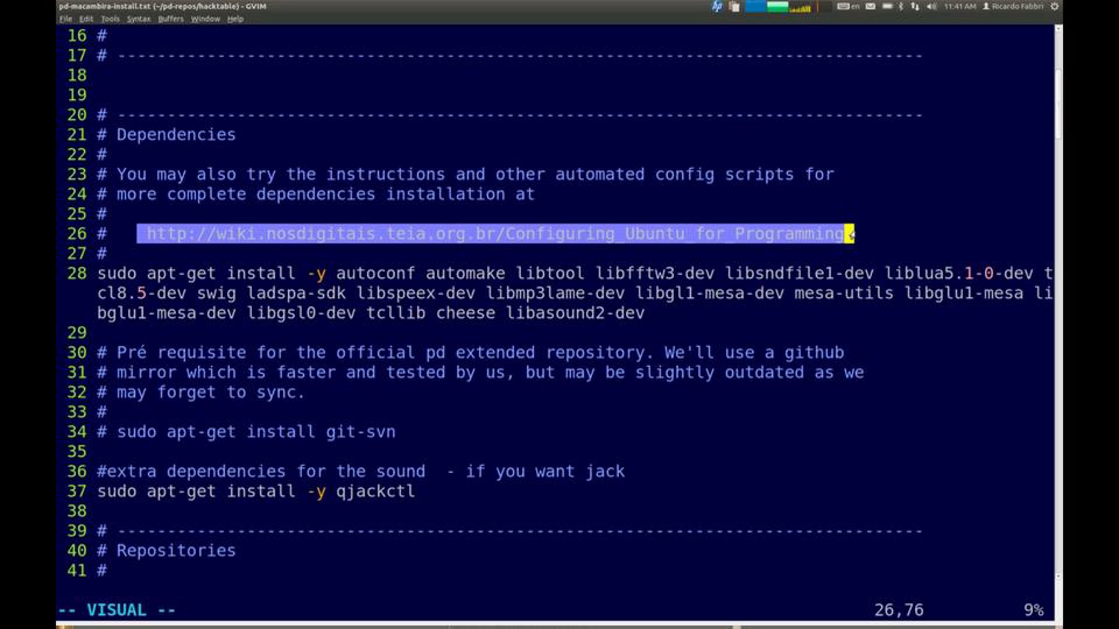The width and height of the screenshot is (1119, 629).
Task: Open the network connections indicator
Action: 915,7
